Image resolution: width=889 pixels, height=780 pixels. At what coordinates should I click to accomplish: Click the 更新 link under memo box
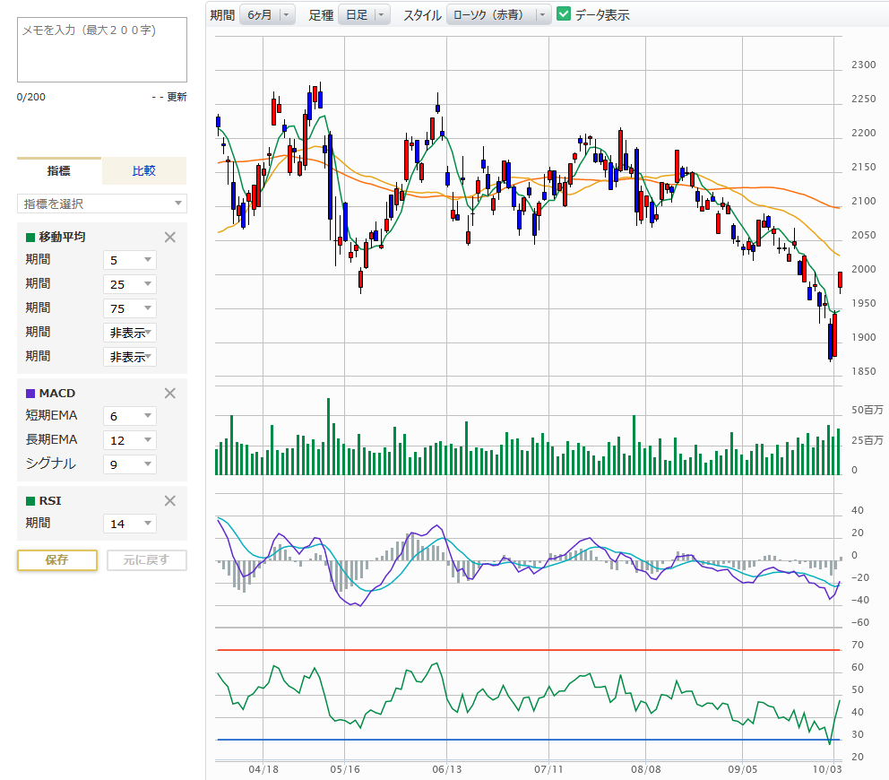point(176,97)
